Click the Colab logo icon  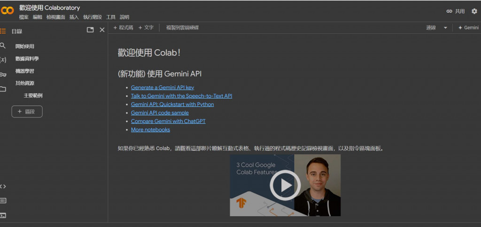click(7, 11)
